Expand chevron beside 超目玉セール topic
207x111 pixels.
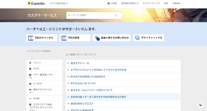pyautogui.click(x=68, y=90)
